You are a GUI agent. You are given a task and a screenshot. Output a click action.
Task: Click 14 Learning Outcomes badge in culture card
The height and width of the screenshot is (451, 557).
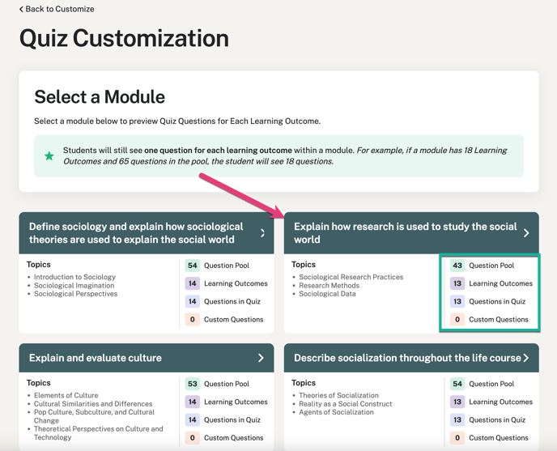coord(193,402)
